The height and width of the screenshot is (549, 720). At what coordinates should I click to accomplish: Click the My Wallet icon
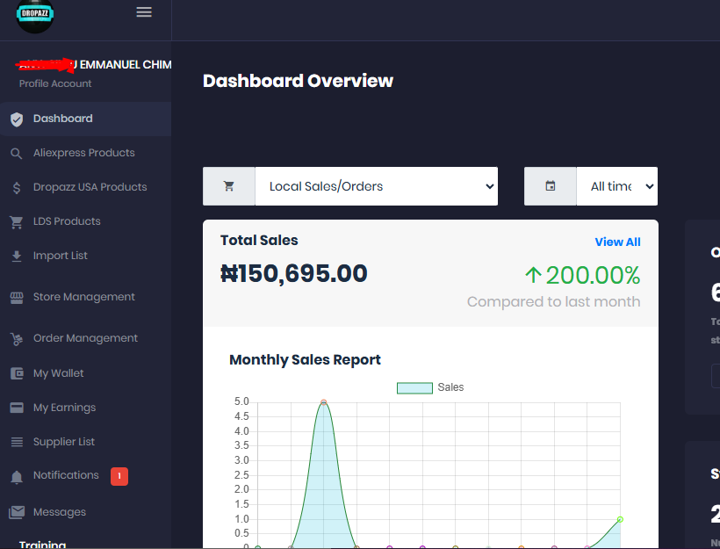coord(16,373)
